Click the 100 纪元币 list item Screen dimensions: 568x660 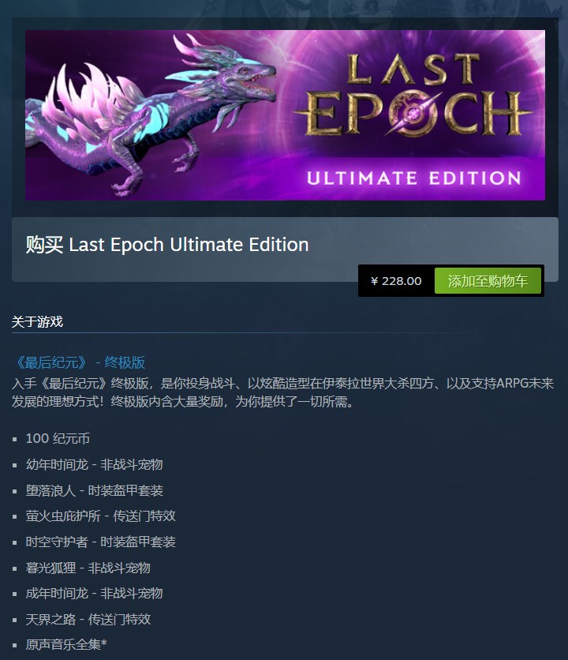click(58, 439)
